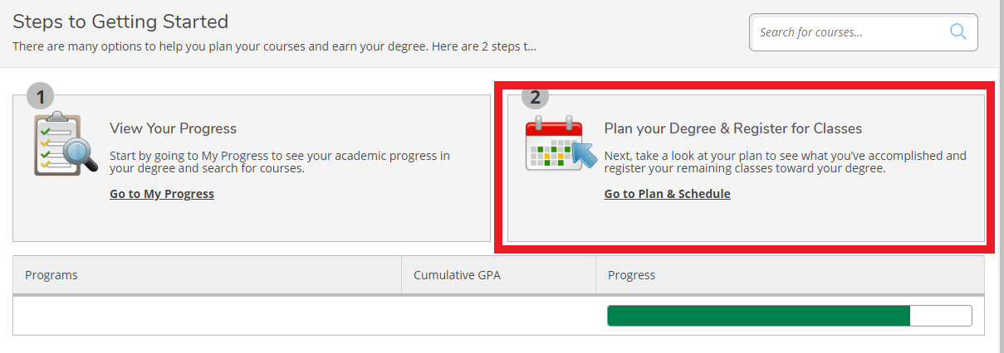Click the Steps to Getting Started title
Viewport: 1004px width, 353px height.
pyautogui.click(x=120, y=22)
